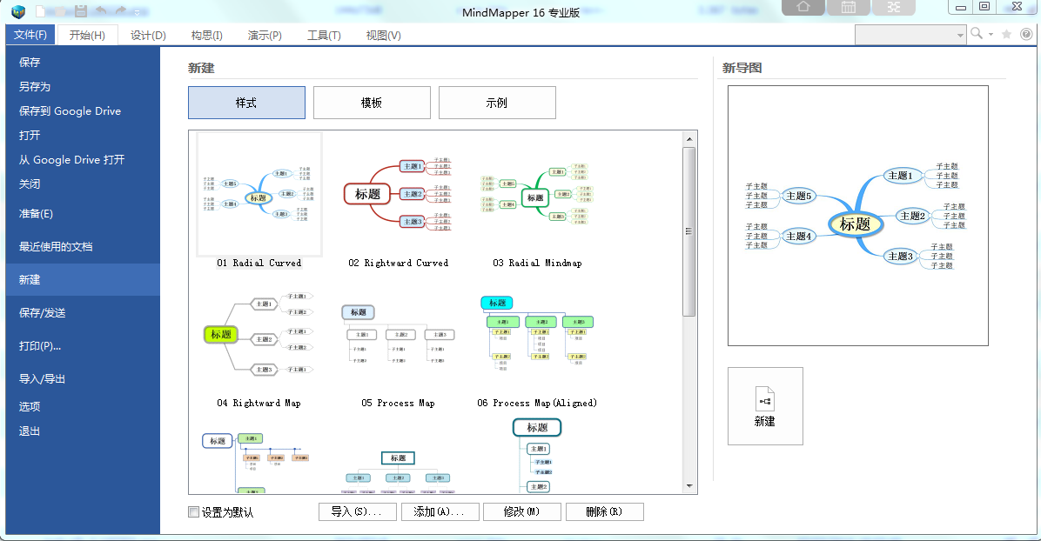1041x541 pixels.
Task: Switch to the 构思(I) ribbon tab
Action: pyautogui.click(x=206, y=35)
